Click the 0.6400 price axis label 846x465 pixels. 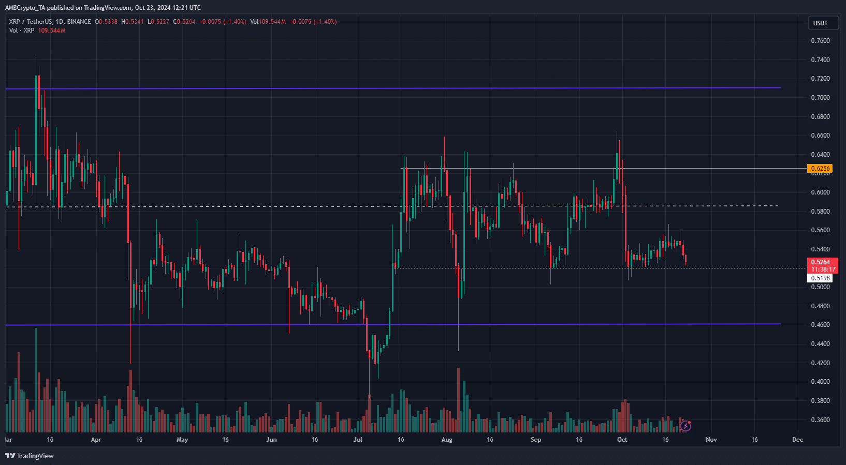[820, 155]
